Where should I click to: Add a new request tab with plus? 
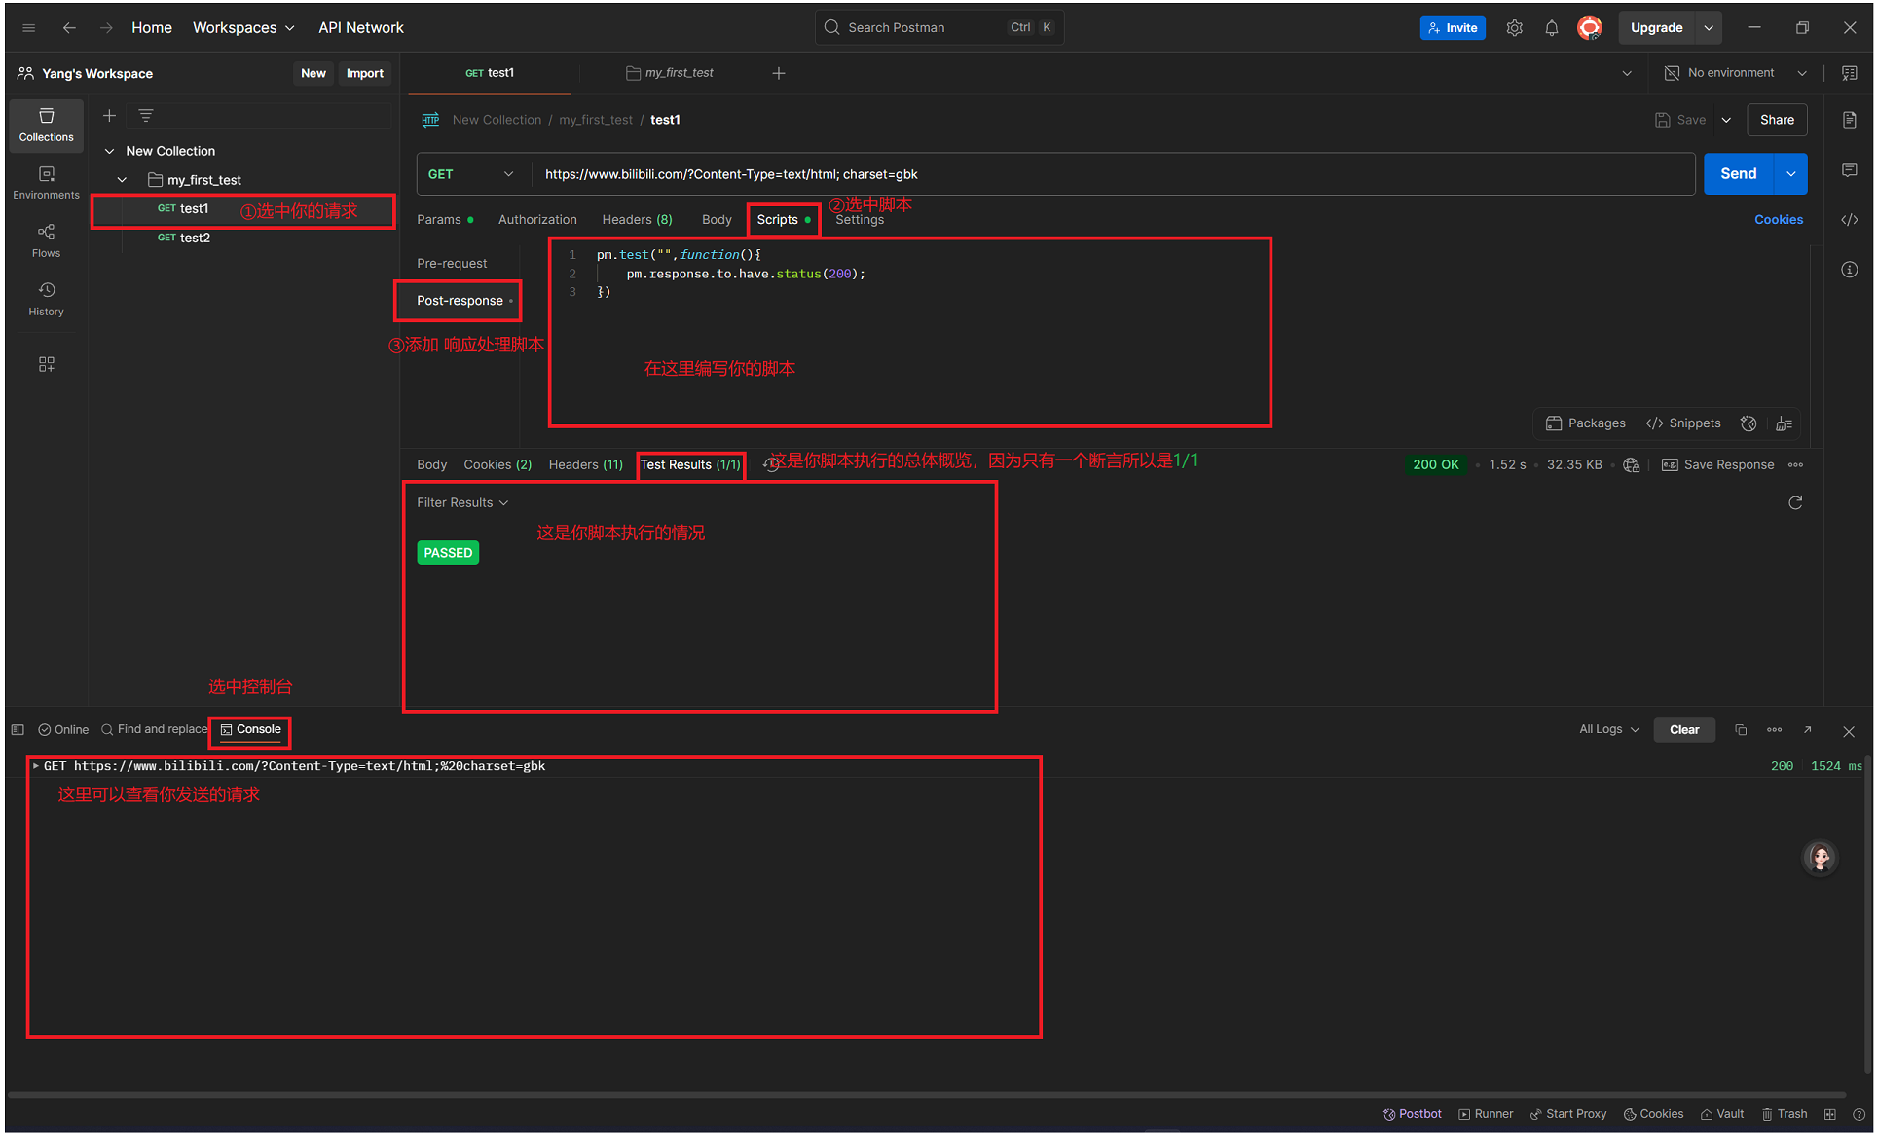(779, 73)
